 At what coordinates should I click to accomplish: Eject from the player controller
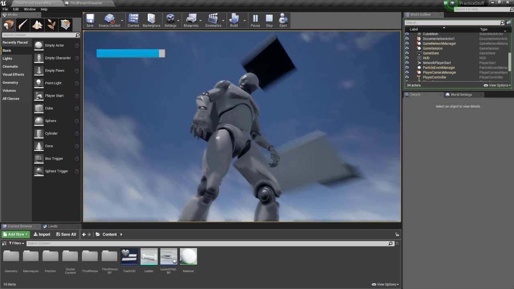283,20
